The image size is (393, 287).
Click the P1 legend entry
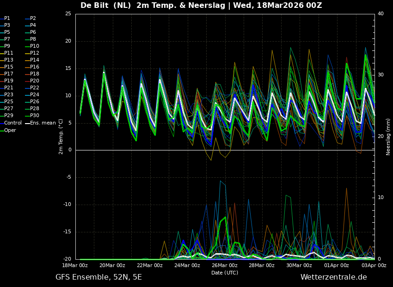tap(7, 19)
